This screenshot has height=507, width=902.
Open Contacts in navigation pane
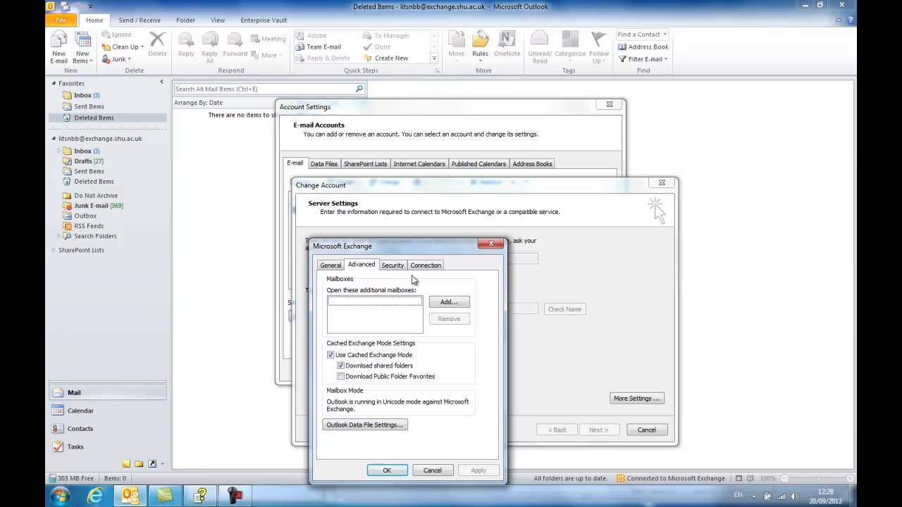point(108,428)
